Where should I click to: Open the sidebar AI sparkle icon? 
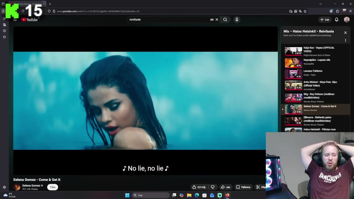click(x=4, y=19)
